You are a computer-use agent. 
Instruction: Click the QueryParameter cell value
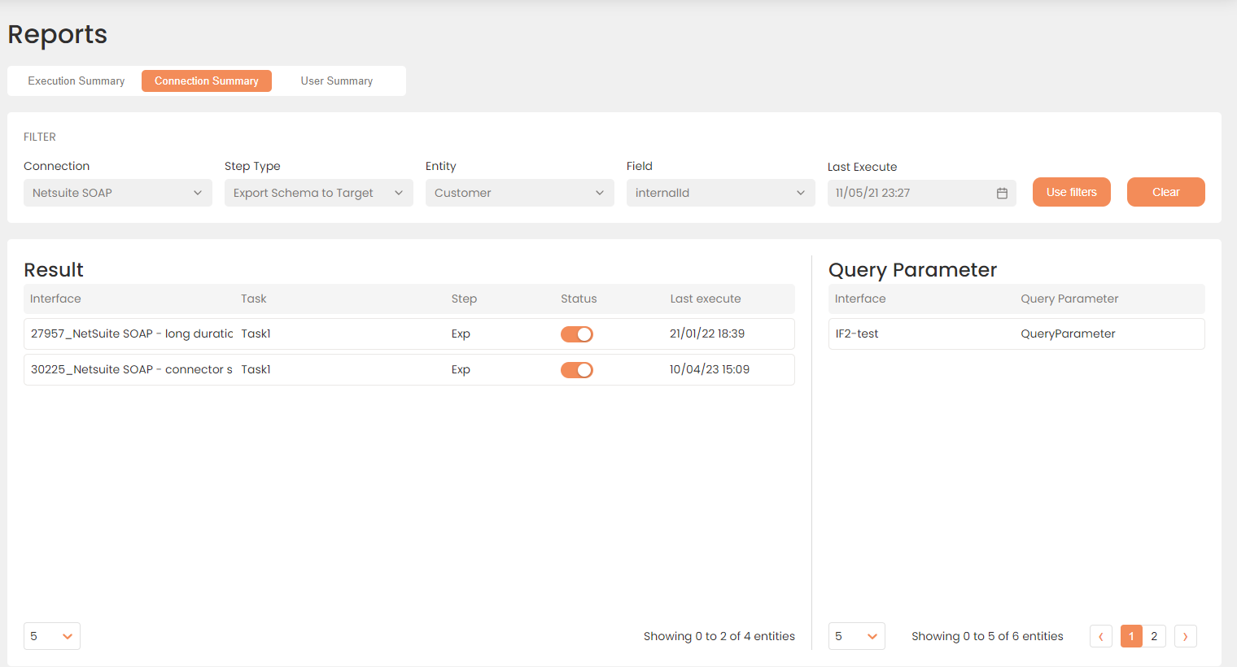click(1068, 333)
